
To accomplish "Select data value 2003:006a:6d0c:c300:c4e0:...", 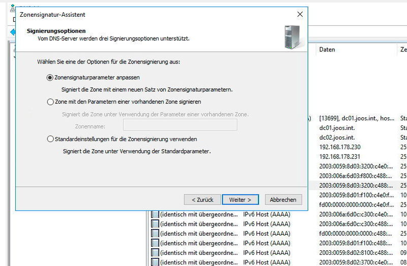I will pos(356,214).
